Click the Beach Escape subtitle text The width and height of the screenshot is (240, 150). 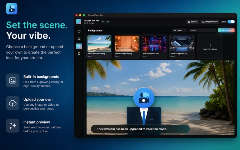coord(89,23)
